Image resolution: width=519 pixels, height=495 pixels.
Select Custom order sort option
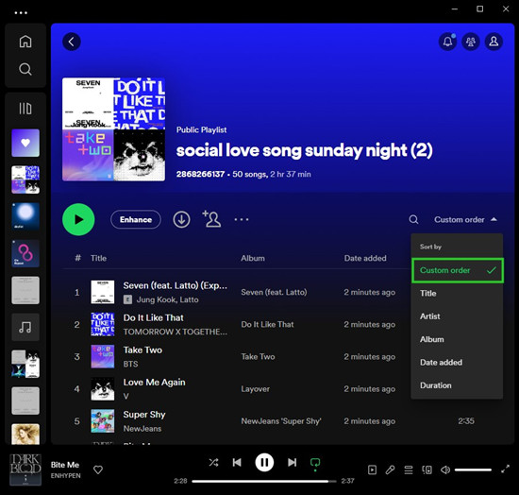(458, 270)
